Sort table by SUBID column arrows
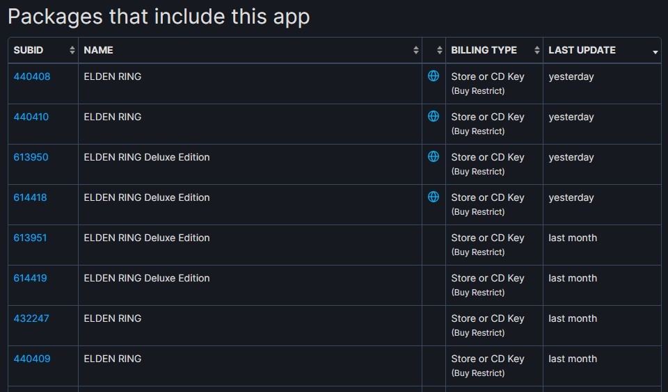668x392 pixels. [x=72, y=50]
